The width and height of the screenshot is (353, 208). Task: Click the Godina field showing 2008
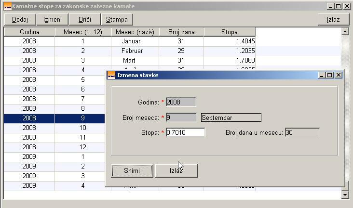[x=181, y=102]
